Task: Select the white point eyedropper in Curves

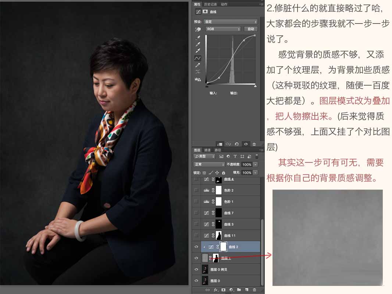Action: [x=198, y=50]
